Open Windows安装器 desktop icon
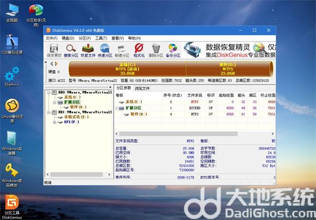 [12, 143]
